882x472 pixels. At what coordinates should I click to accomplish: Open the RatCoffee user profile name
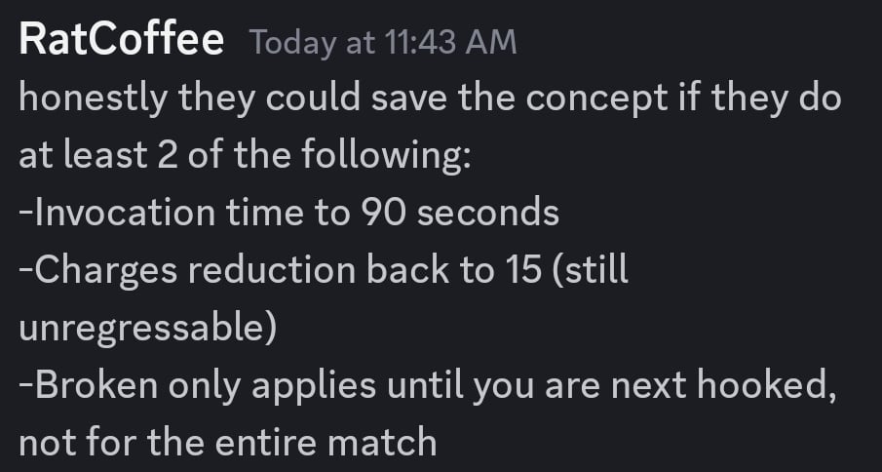(122, 41)
